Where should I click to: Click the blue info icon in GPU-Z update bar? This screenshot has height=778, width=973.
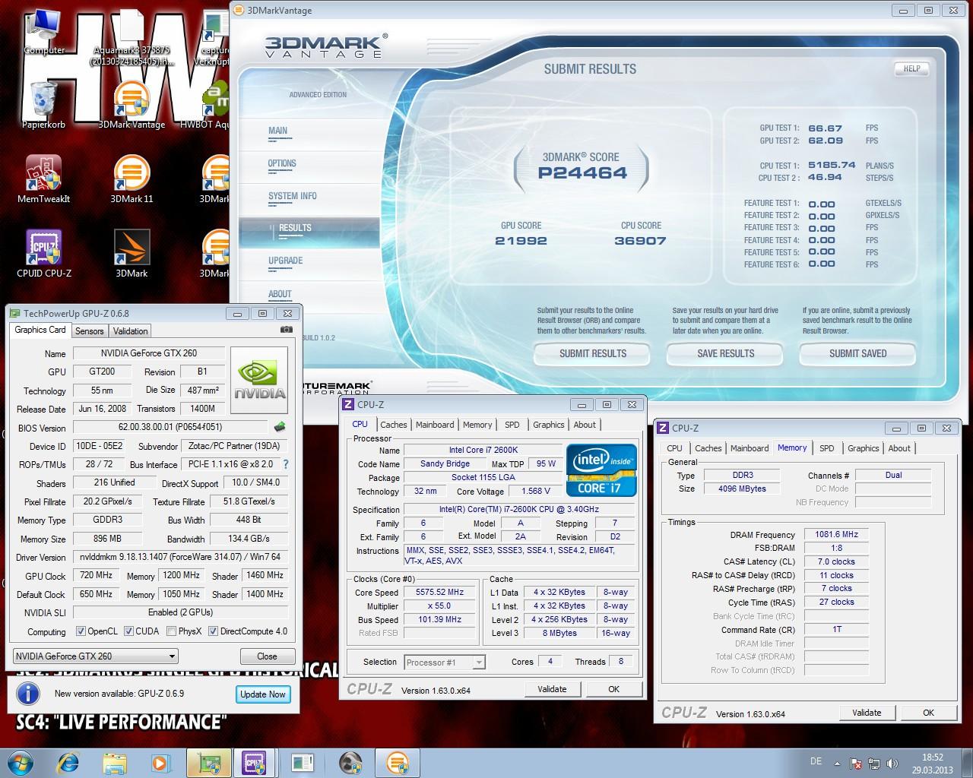click(28, 694)
